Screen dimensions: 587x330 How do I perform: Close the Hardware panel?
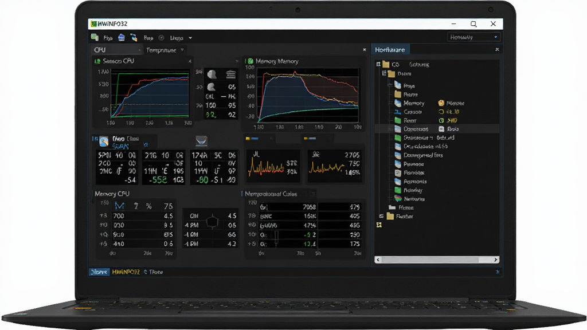(497, 49)
